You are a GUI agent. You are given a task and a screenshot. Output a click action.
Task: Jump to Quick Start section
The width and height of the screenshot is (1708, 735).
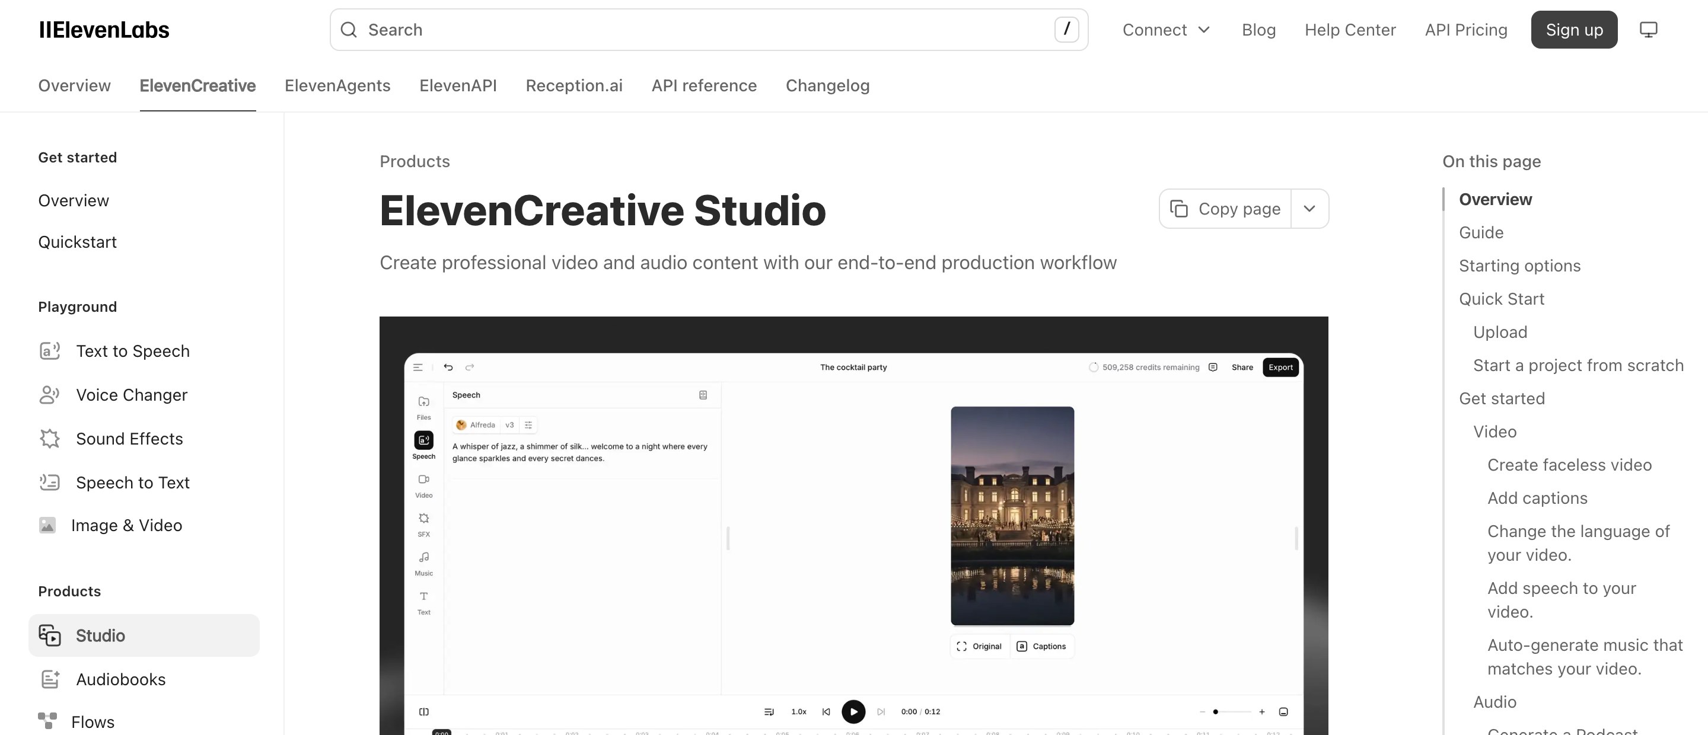click(1501, 299)
